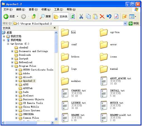142x126 pixels.
Task: Select the htdocs folder
Action: (70, 57)
